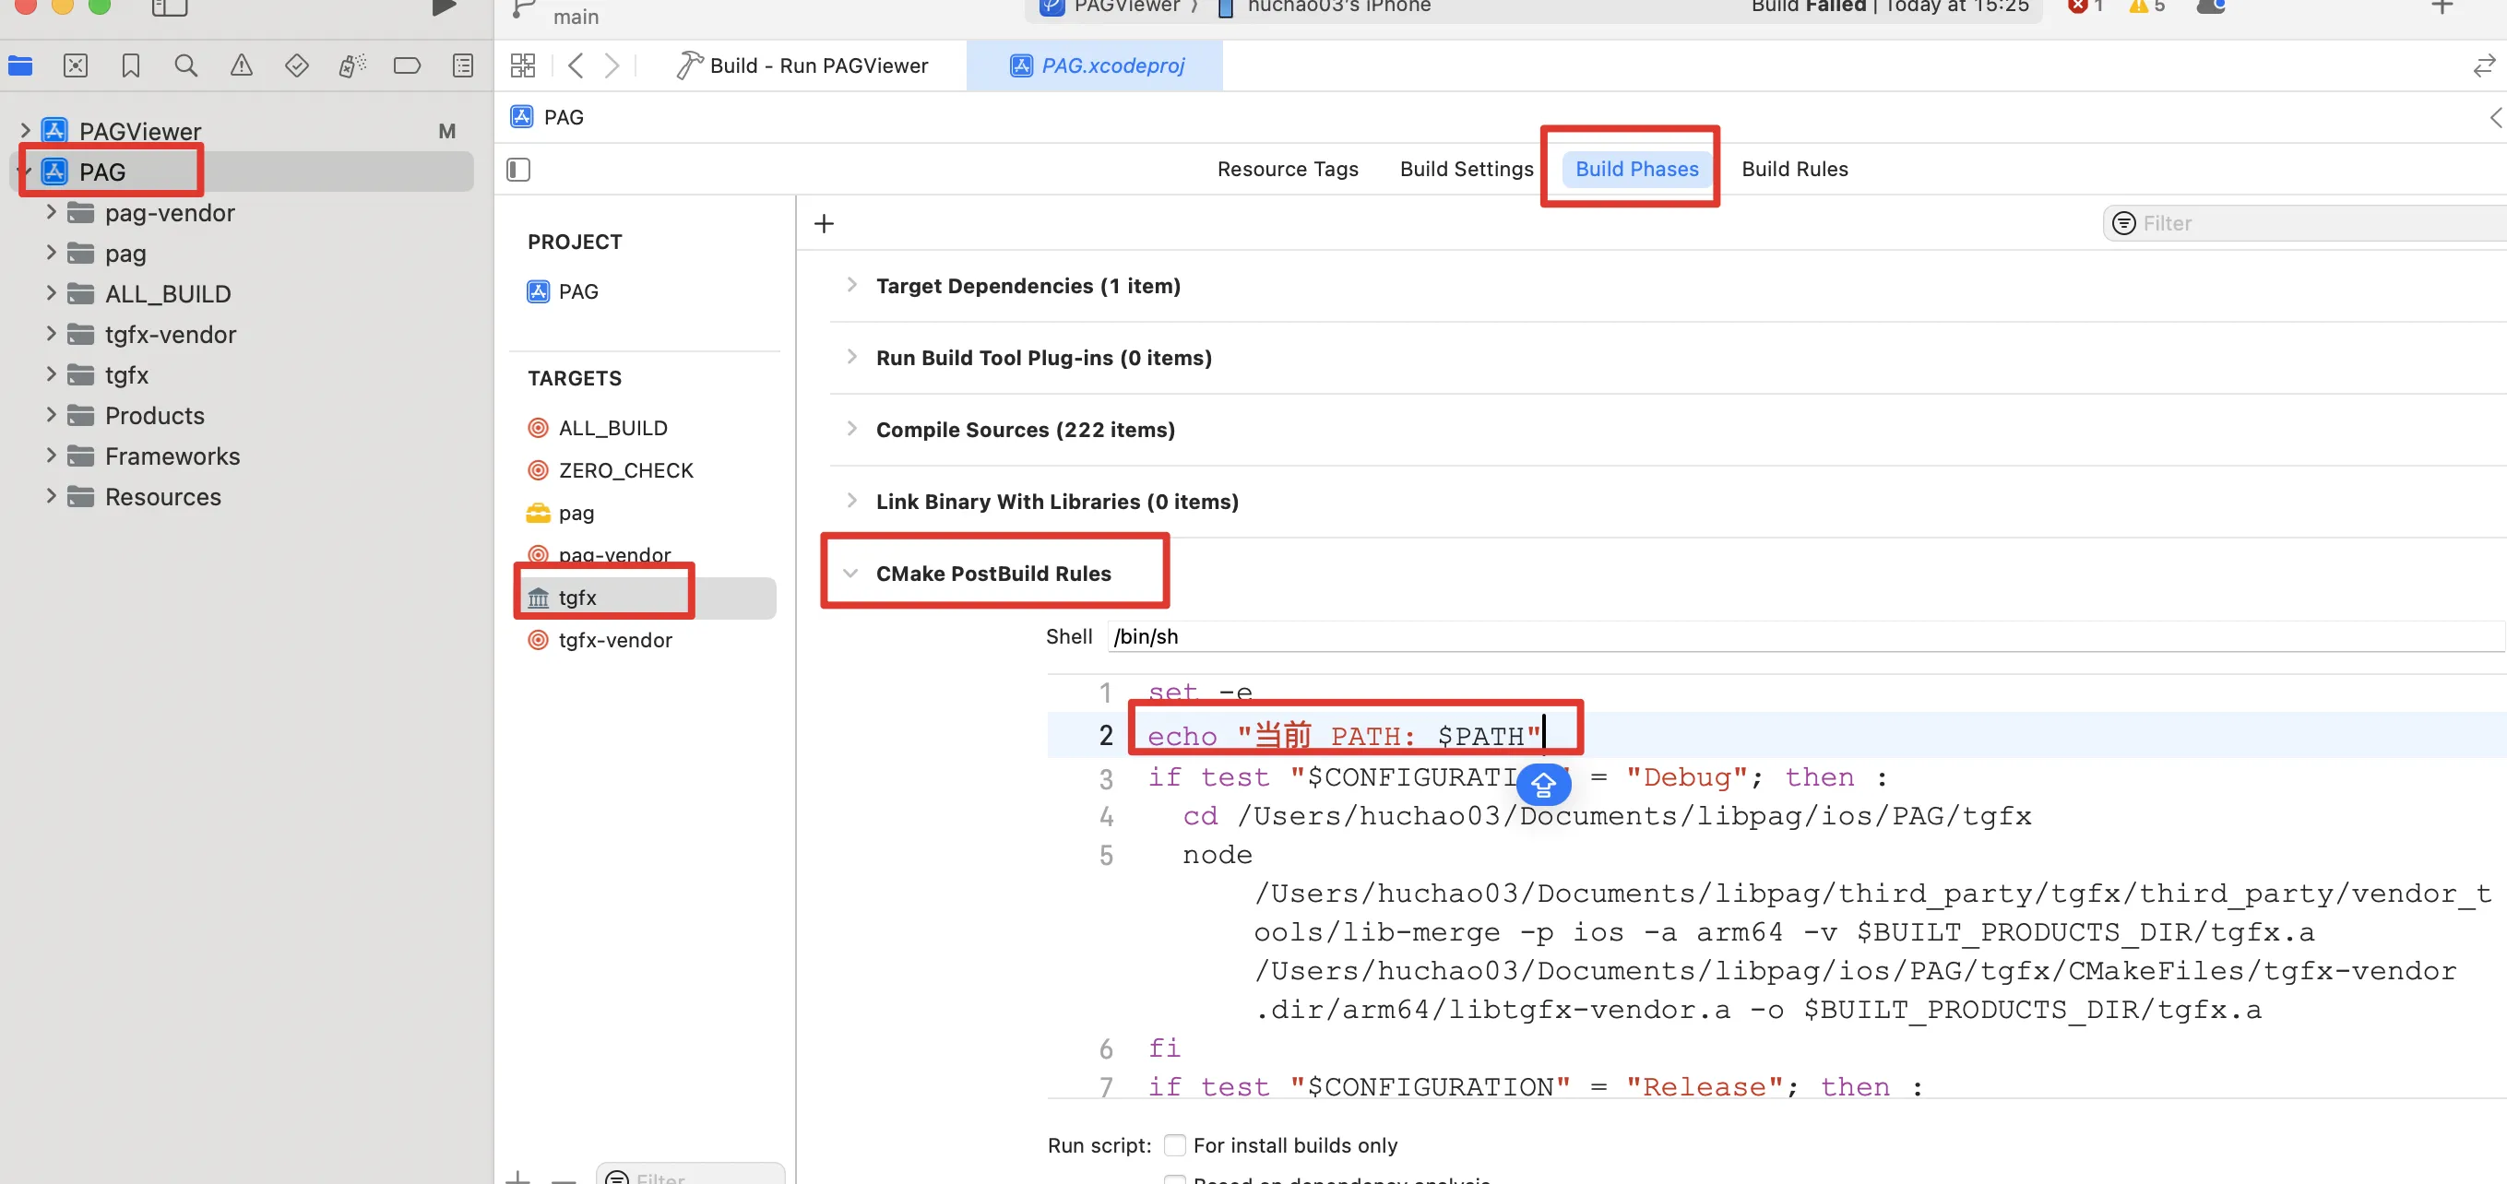Toggle For install builds only checkbox

pyautogui.click(x=1175, y=1145)
